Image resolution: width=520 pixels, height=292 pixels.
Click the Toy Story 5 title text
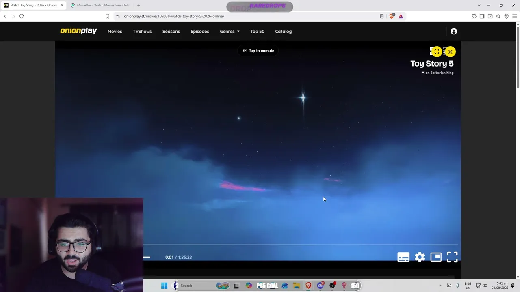[x=432, y=64]
